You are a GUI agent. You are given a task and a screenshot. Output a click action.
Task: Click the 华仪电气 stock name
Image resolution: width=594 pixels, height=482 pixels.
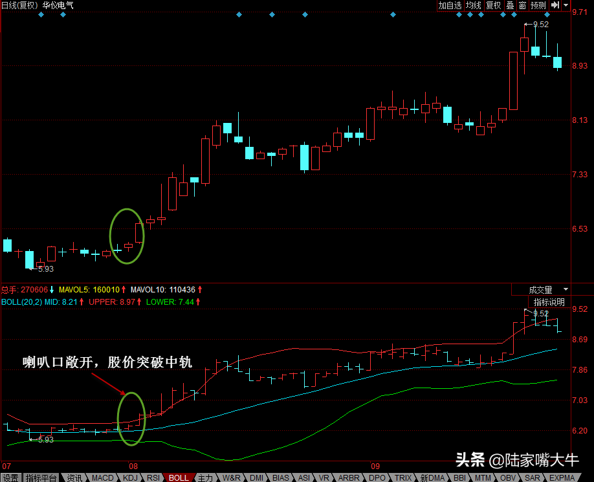coord(58,5)
